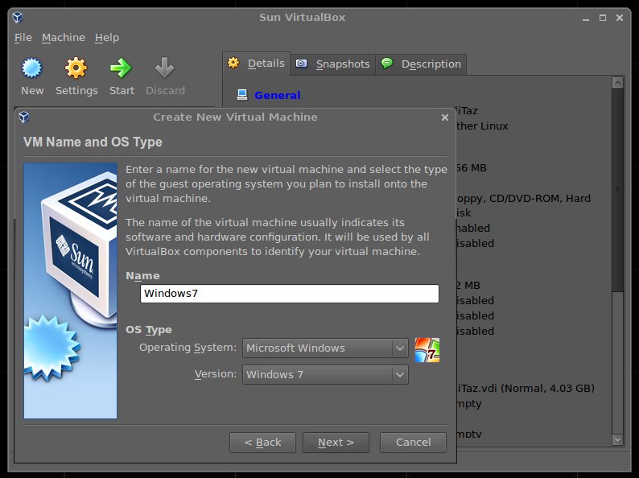This screenshot has height=478, width=639.
Task: Switch to the Description tab
Action: (421, 64)
